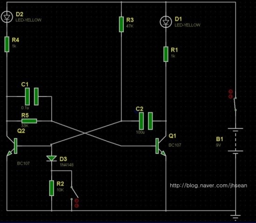Select the D1 LED-YELLOW diode symbol
Image resolution: width=256 pixels, height=223 pixels.
coord(166,22)
